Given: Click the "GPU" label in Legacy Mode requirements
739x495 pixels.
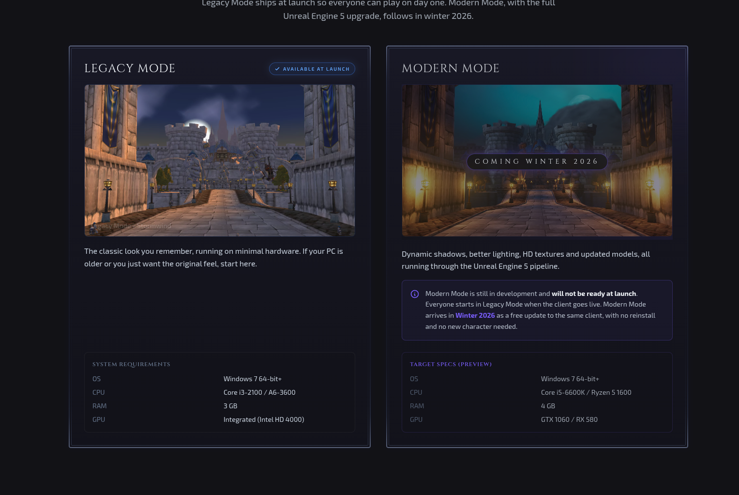Looking at the screenshot, I should pyautogui.click(x=99, y=419).
